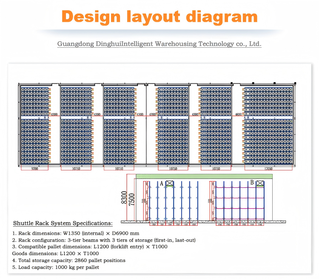Screen dimensions: 319x279
Task: Click the 4600 aisle width label
Action: [x=238, y=114]
